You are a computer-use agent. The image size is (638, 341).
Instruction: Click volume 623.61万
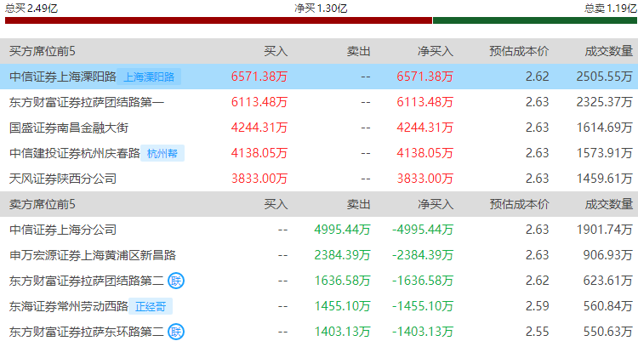[608, 281]
